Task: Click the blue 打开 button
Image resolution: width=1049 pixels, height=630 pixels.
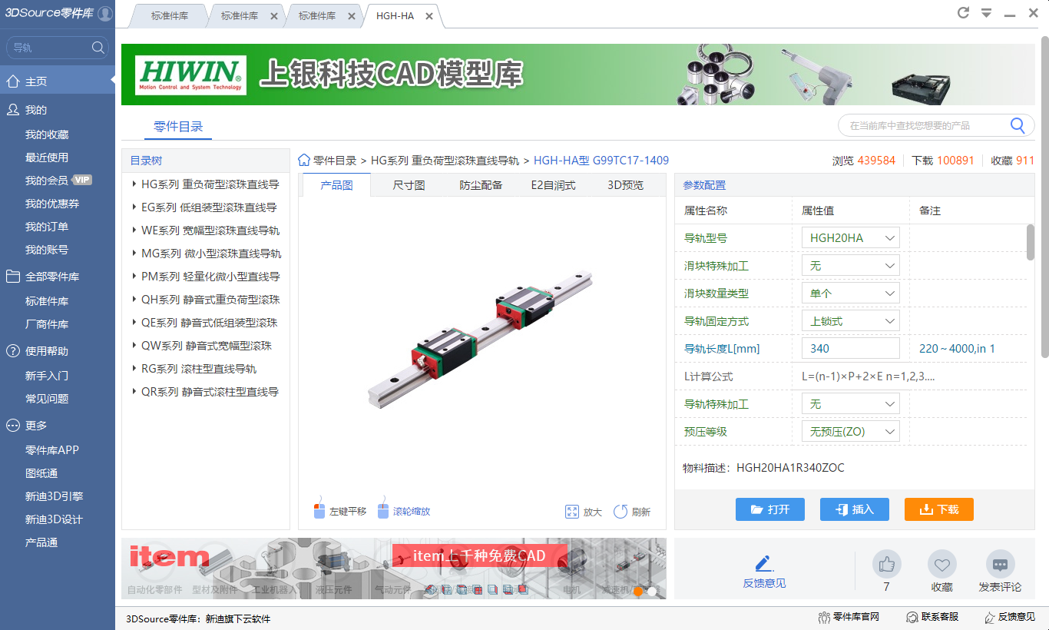Action: tap(769, 509)
